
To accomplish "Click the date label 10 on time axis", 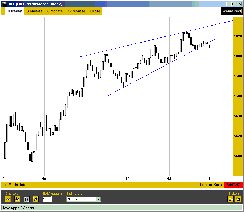I will click(44, 179).
